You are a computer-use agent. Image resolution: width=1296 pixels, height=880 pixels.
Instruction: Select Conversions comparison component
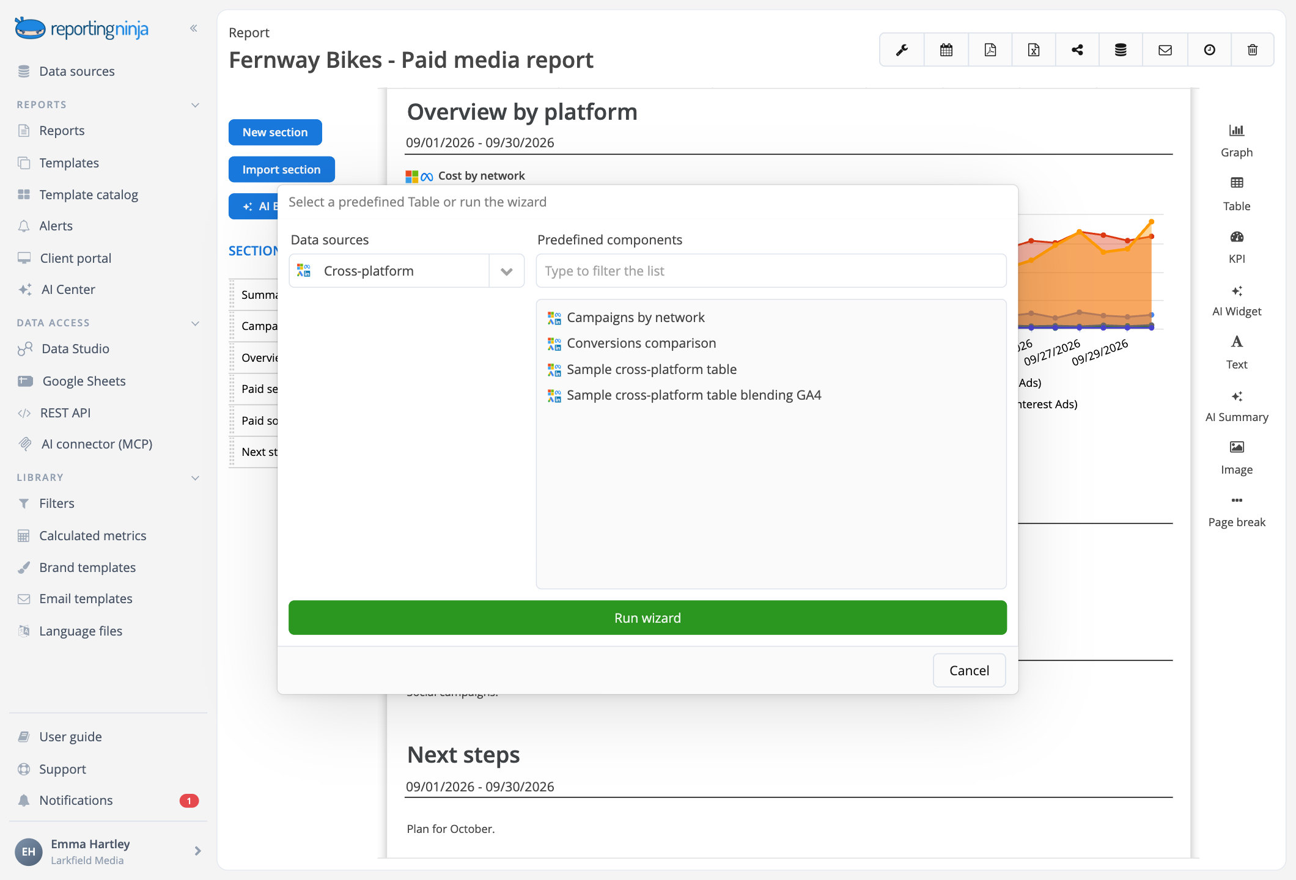(641, 343)
